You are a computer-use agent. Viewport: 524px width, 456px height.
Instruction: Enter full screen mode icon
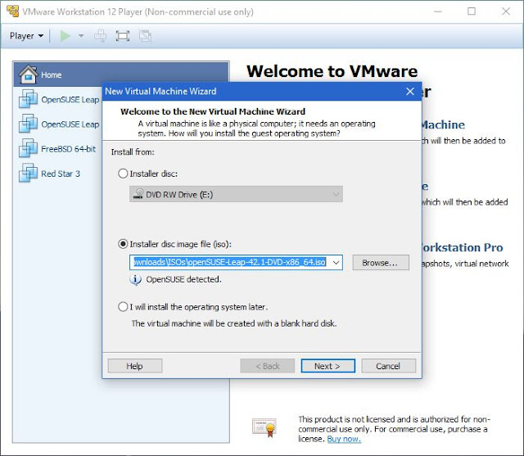pyautogui.click(x=123, y=36)
